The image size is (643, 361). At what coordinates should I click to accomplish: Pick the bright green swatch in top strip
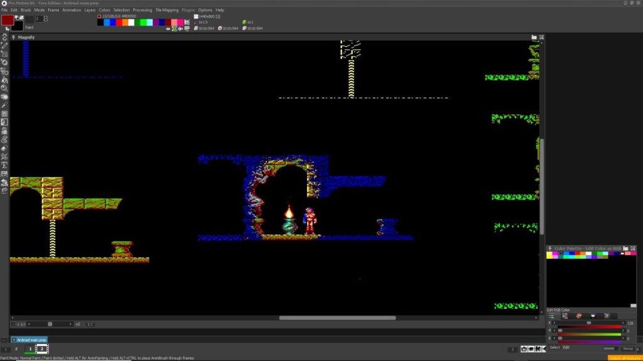click(143, 22)
